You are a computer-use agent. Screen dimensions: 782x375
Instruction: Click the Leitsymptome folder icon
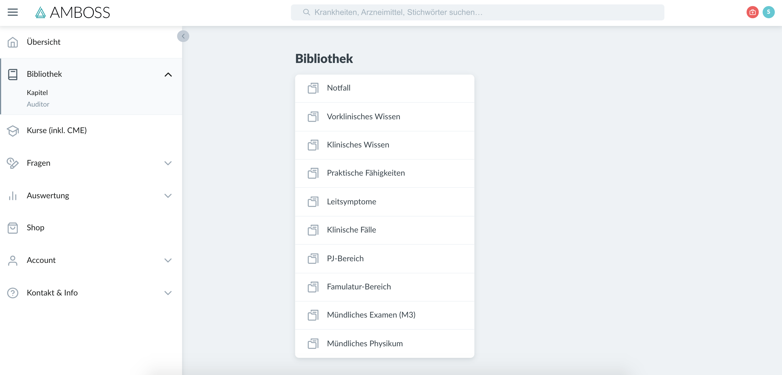click(x=313, y=202)
